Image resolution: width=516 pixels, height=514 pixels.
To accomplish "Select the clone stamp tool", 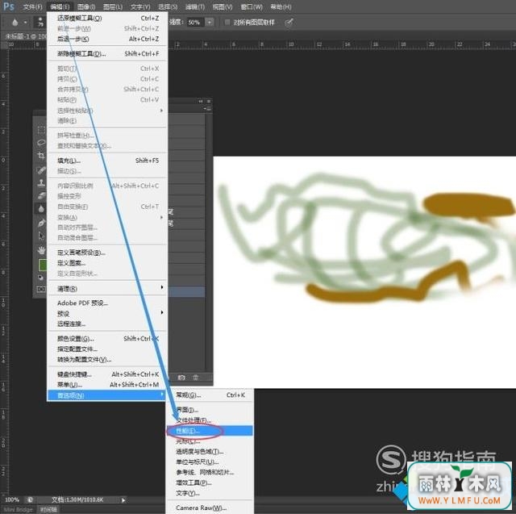I will pos(41,182).
